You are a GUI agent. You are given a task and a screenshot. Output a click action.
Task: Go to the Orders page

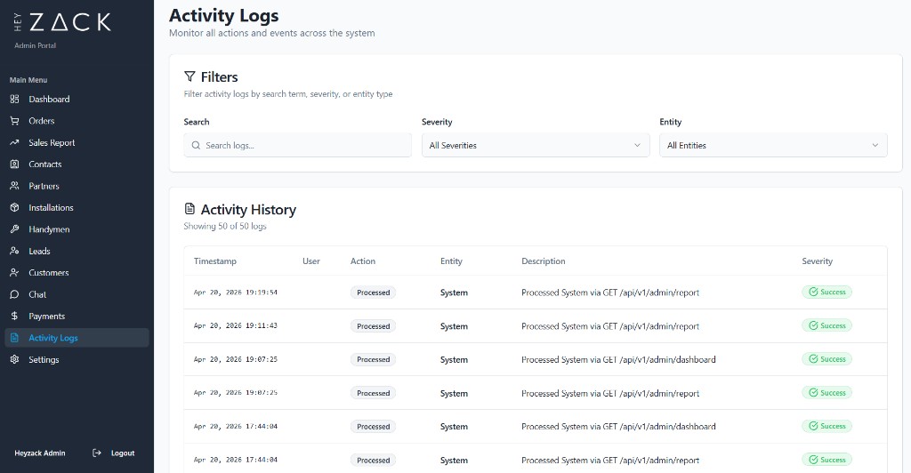point(77,121)
